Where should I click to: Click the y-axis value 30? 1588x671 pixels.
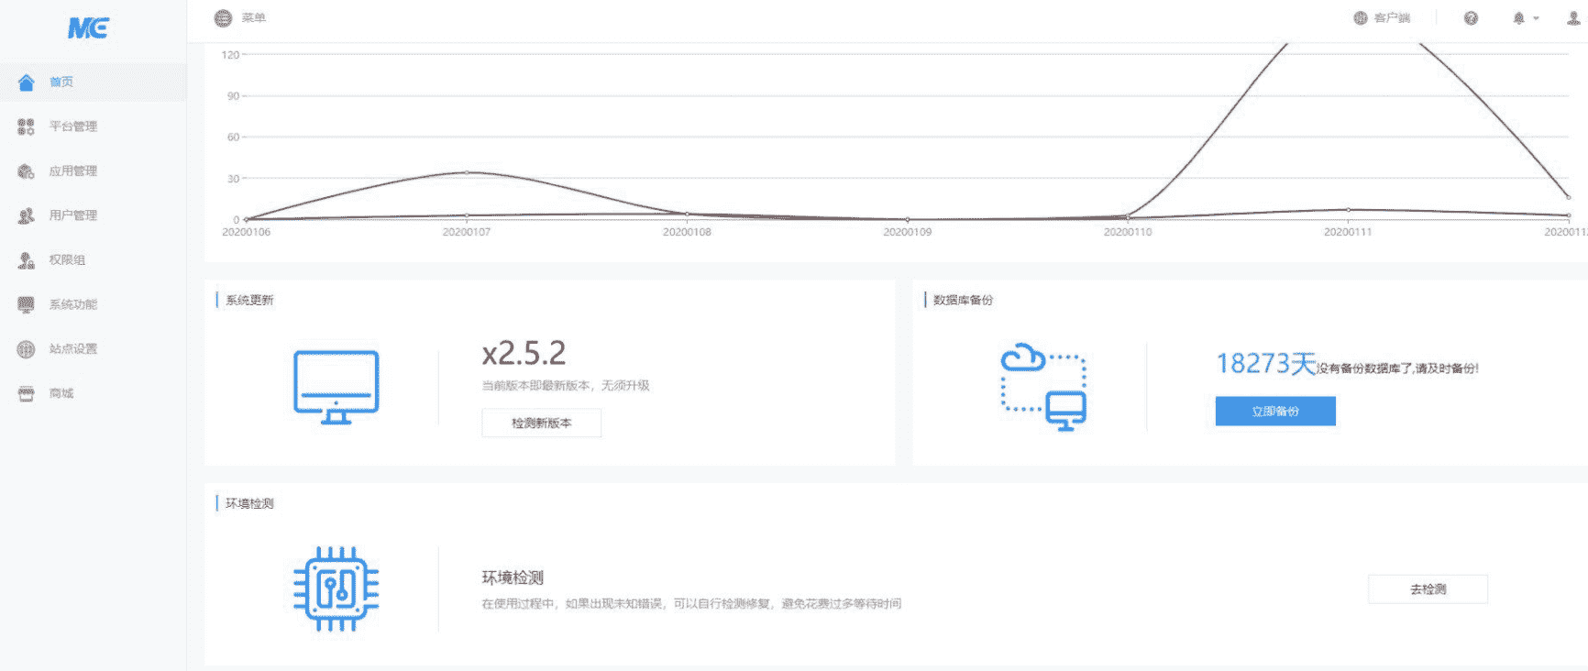233,179
